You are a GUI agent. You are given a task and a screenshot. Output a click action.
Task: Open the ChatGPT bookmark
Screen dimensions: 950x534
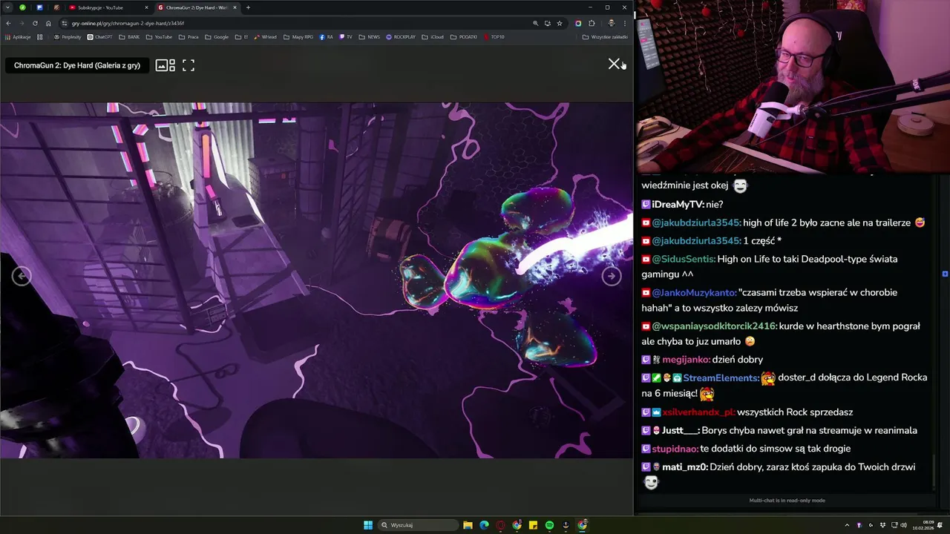99,36
